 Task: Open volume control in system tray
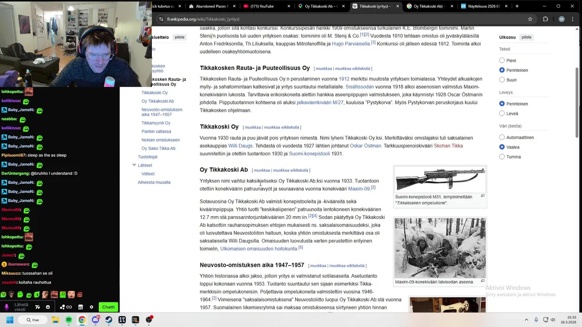point(553,320)
